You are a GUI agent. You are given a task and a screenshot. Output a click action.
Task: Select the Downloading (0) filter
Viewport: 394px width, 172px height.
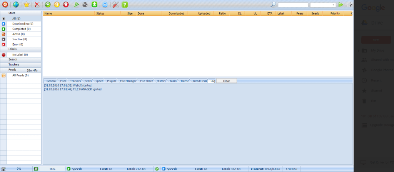pyautogui.click(x=22, y=24)
